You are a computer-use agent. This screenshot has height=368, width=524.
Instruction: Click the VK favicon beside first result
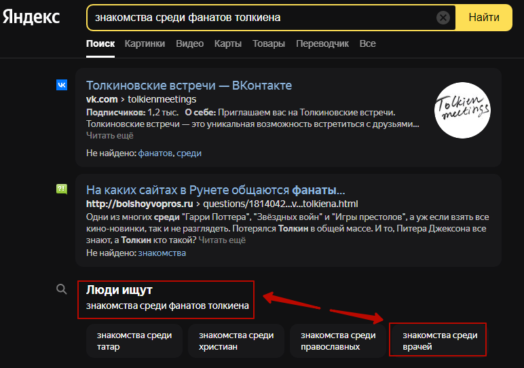pos(62,85)
